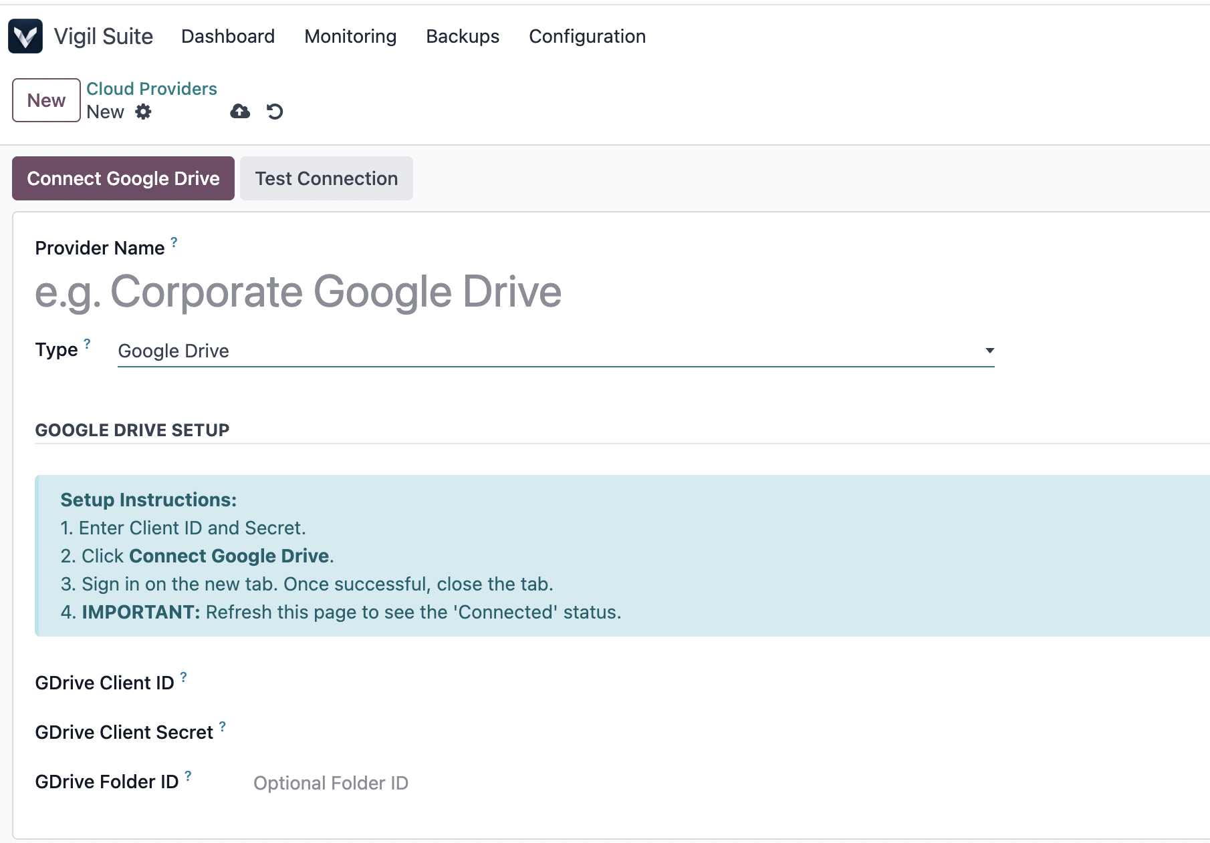Click the Type field label
Screen dimensions: 1210x843
point(56,350)
